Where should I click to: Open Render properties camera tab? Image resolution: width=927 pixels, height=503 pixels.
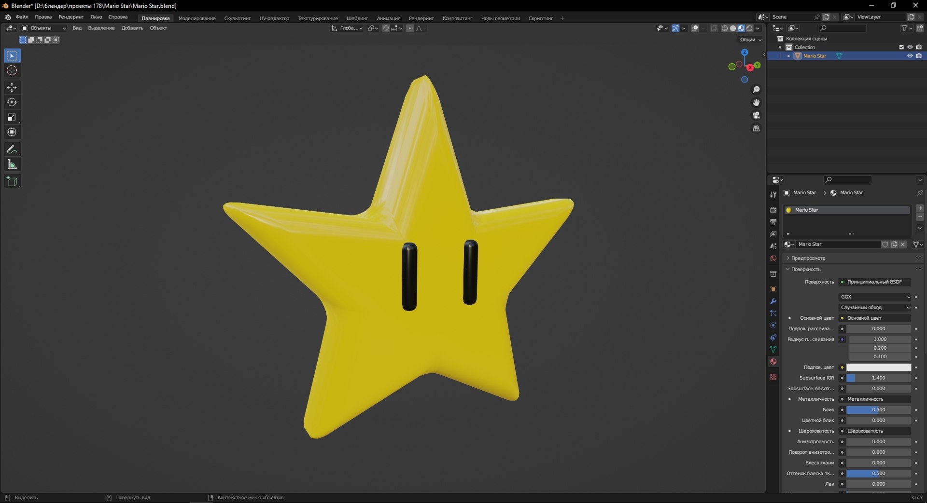773,210
